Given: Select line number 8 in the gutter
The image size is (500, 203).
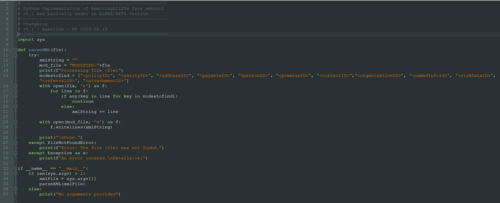Looking at the screenshot, I should point(7,39).
